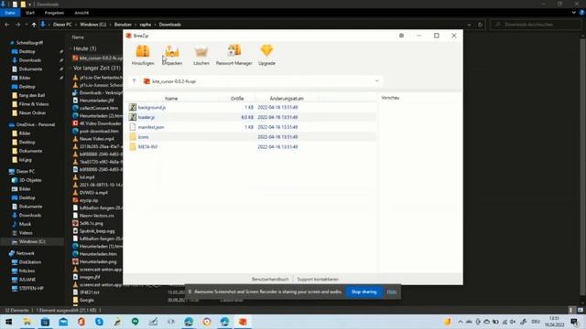Sort archive list by Name column
This screenshot has height=329, width=586.
click(171, 99)
